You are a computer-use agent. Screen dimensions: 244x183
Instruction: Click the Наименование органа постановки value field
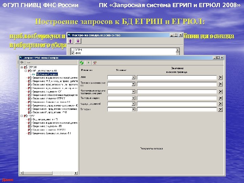pyautogui.click(x=177, y=91)
